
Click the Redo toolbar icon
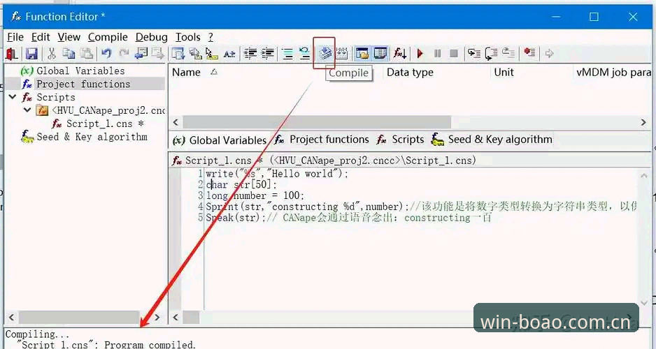(124, 54)
